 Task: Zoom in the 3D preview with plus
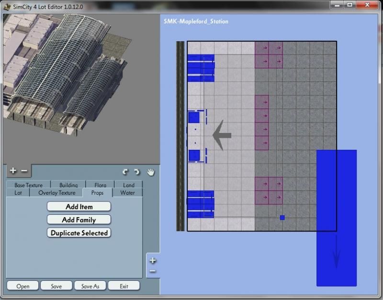click(x=13, y=171)
